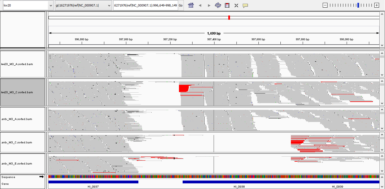Select the kw20_M3_A.sorted.bam track name
385x189 pixels.
[17, 64]
